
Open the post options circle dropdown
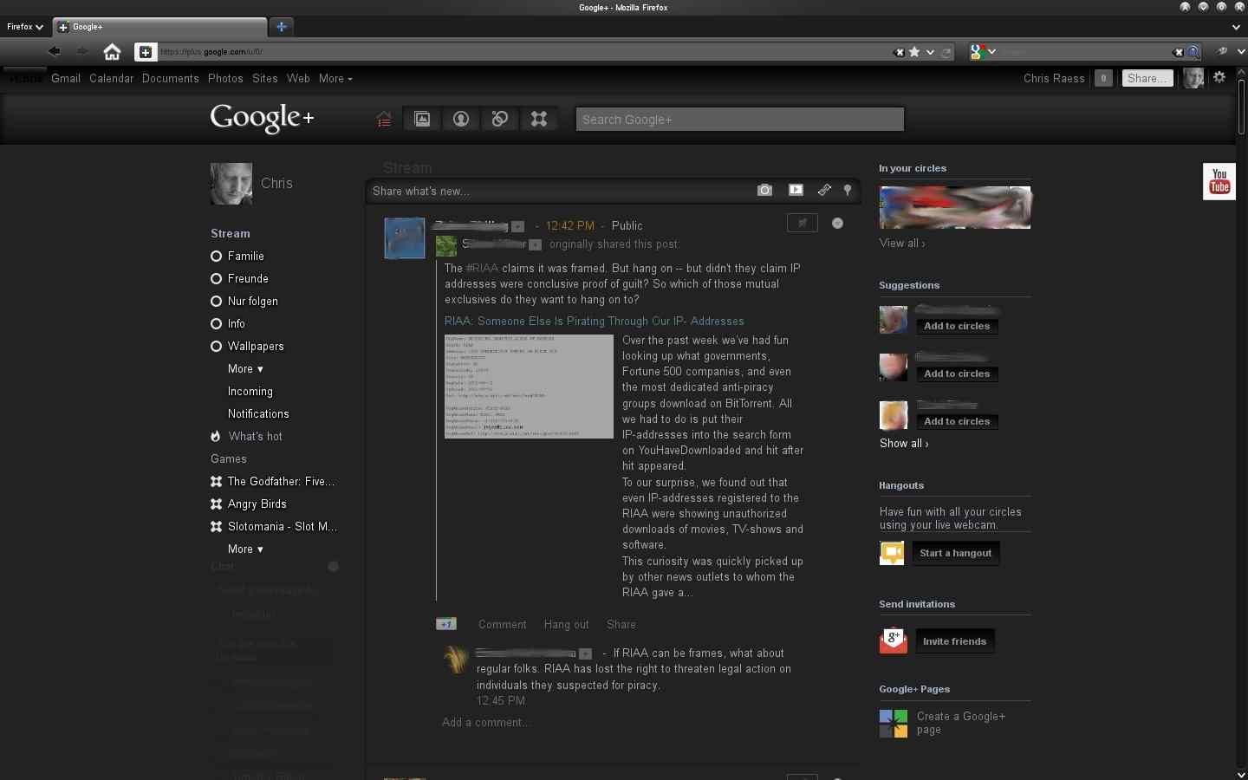coord(837,224)
